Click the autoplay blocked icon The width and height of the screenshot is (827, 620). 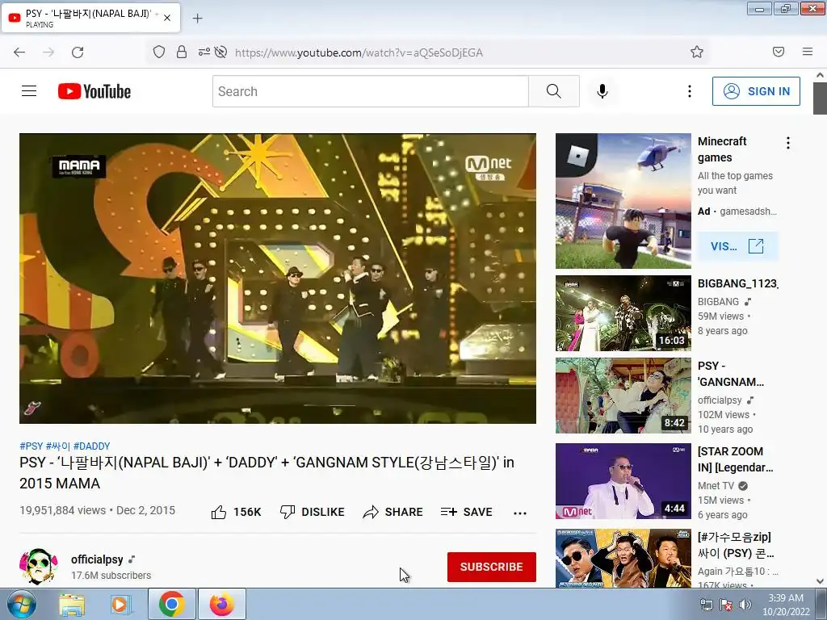221,52
